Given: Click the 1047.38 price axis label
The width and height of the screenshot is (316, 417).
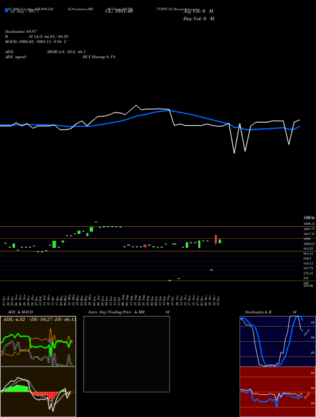Looking at the screenshot, I should (x=309, y=234).
